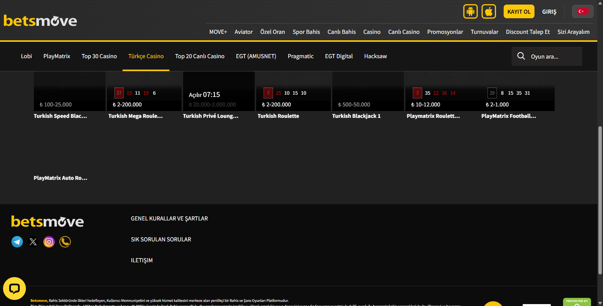Click the ₺ 100-25.000 bet limit text
Viewport: 603px width, 306px height.
[x=56, y=105]
